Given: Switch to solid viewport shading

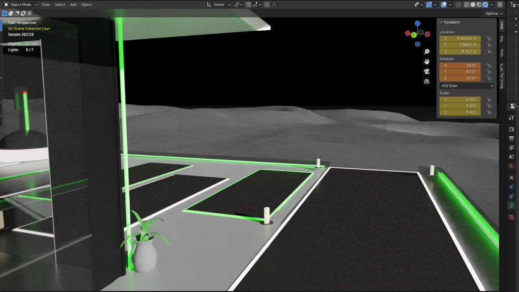Looking at the screenshot, I should click(473, 5).
